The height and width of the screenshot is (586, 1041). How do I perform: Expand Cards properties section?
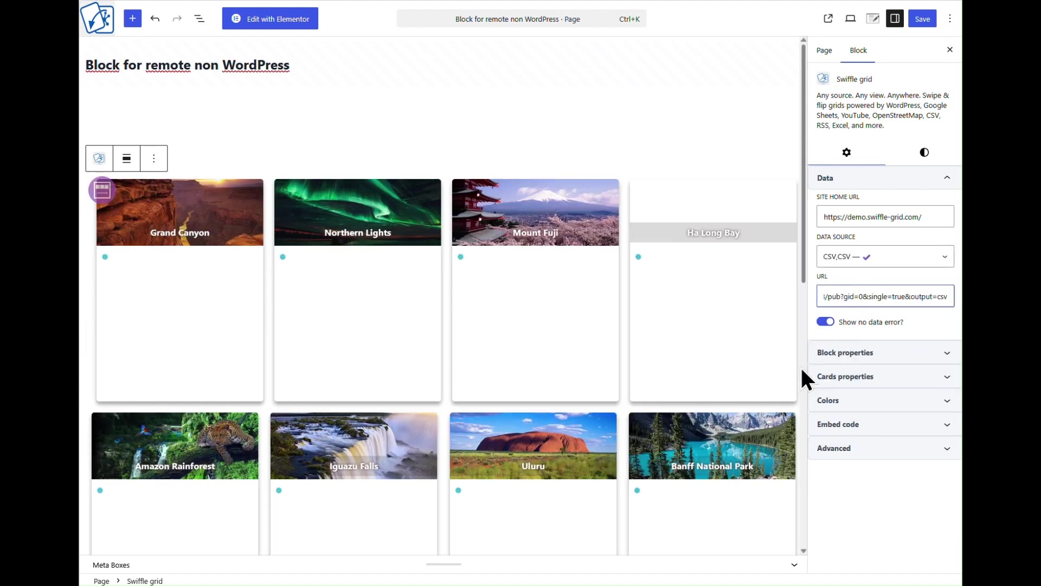pos(885,377)
